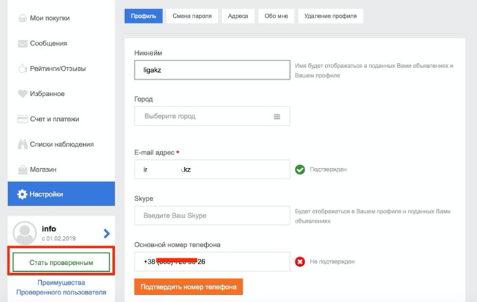Click the gear icon beside Настройки

coord(22,194)
